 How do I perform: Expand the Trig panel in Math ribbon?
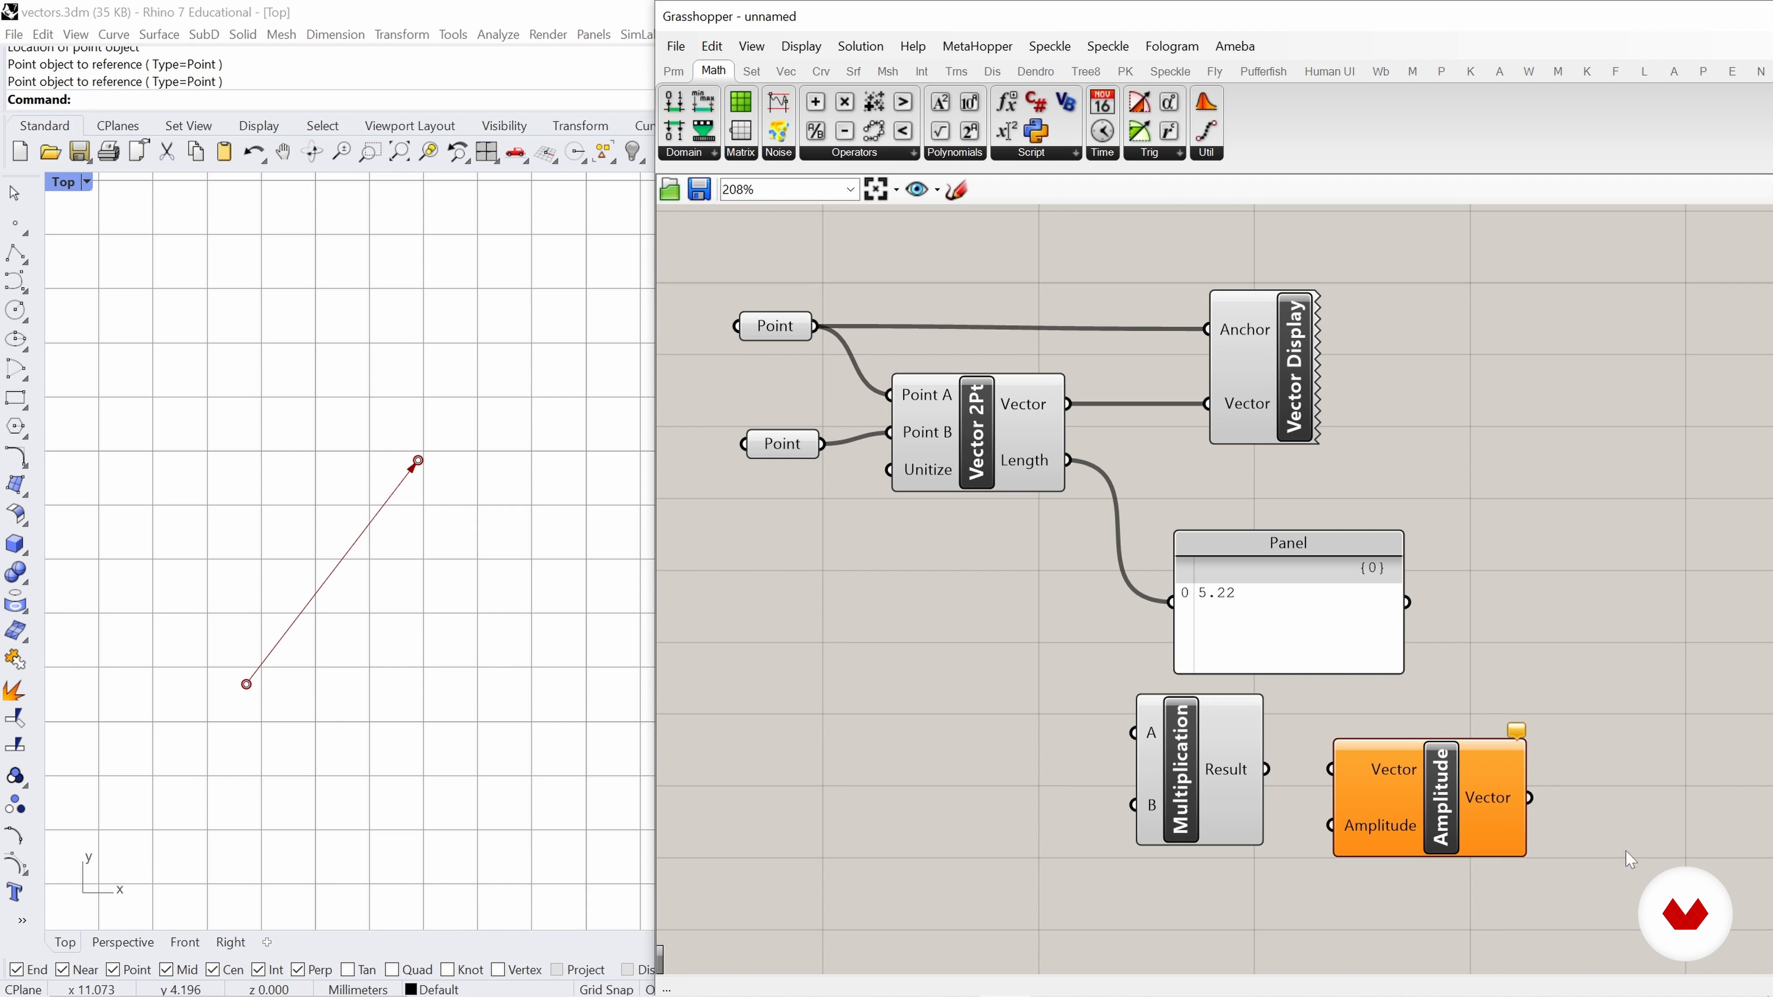click(x=1180, y=153)
